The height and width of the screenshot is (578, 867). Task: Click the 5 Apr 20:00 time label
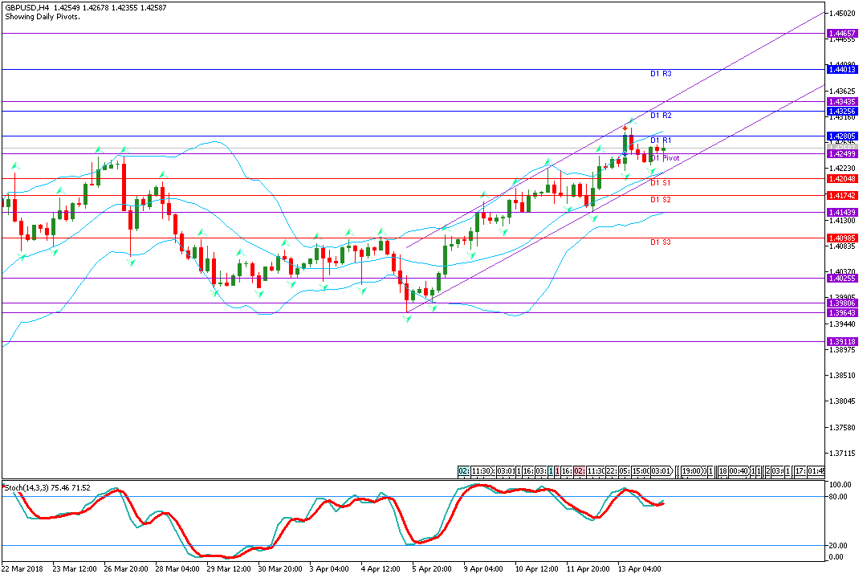click(431, 569)
